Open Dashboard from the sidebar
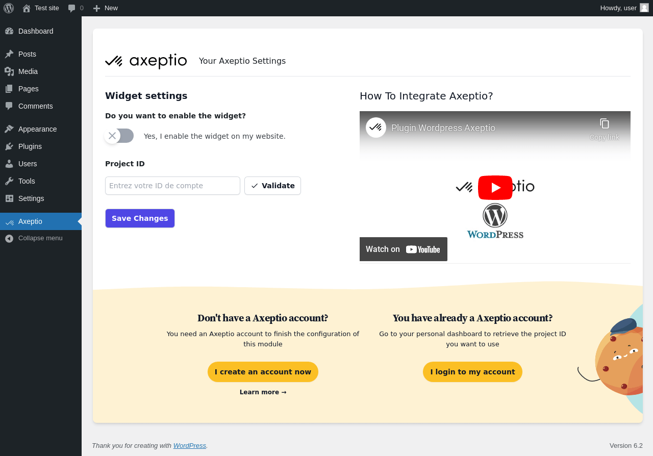The image size is (653, 456). (41, 31)
